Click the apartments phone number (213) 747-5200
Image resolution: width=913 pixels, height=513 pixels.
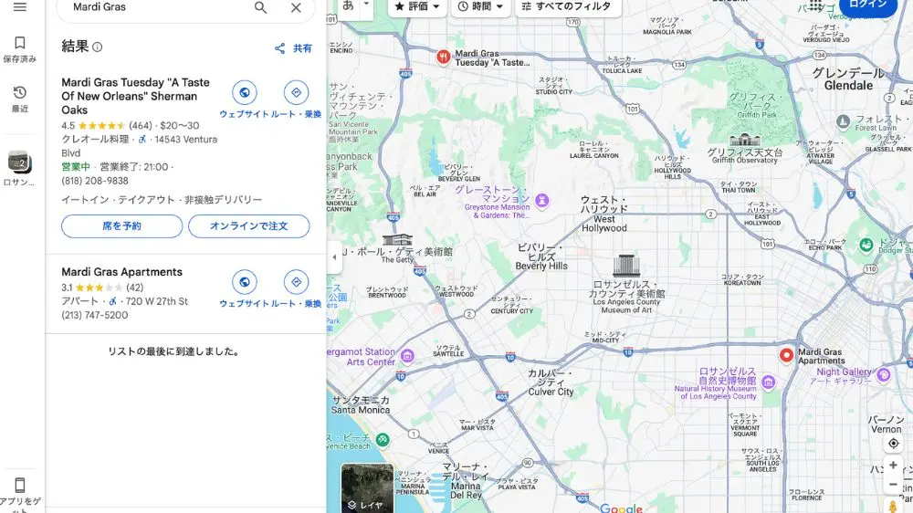tap(95, 315)
